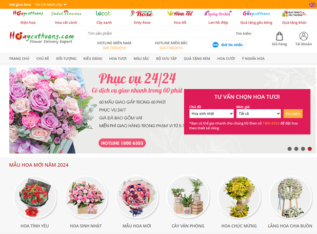Click the Zalo Gửi tin nhắn button
Image resolution: width=317 pixels, height=234 pixels.
pyautogui.click(x=228, y=45)
